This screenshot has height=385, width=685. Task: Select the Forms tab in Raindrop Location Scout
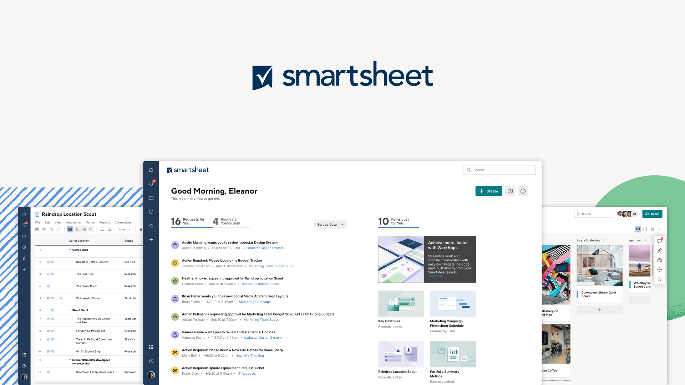[x=90, y=222]
